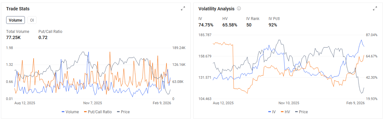The height and width of the screenshot is (121, 385).
Task: Click the IV Pctl 92% statistic
Action: coord(273,25)
